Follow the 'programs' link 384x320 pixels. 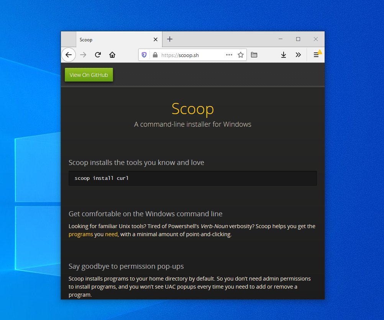pos(81,234)
